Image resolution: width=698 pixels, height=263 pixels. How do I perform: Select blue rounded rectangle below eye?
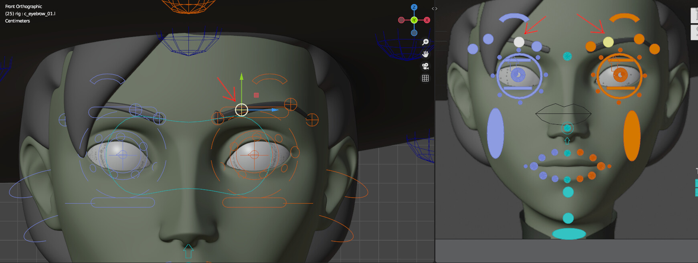tap(123, 202)
